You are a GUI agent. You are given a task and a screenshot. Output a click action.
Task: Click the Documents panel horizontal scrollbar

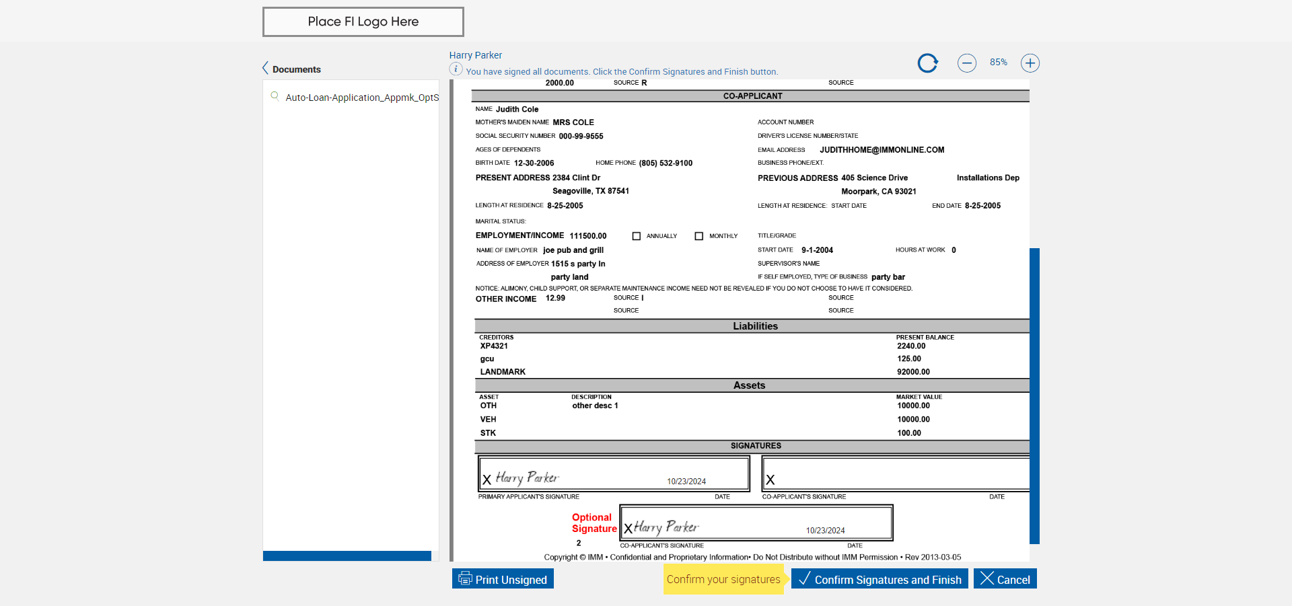click(347, 556)
